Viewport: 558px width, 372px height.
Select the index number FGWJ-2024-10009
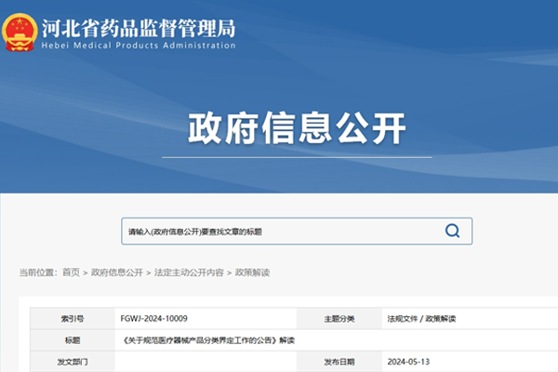[152, 318]
